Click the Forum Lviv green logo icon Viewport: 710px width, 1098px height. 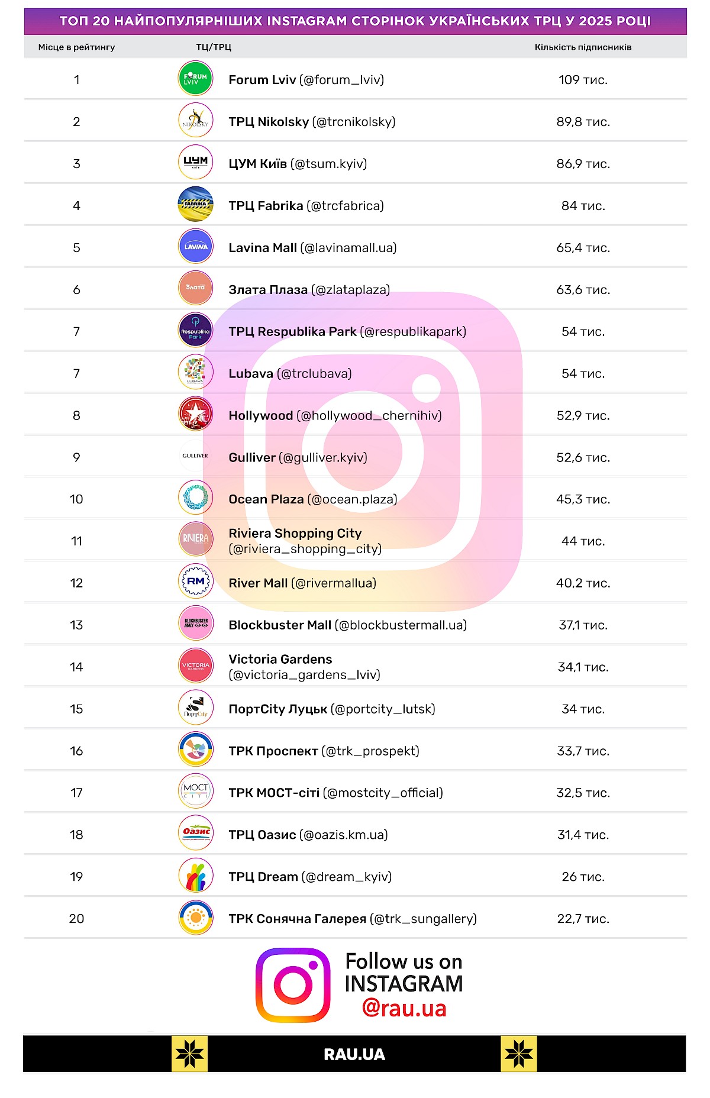coord(195,79)
